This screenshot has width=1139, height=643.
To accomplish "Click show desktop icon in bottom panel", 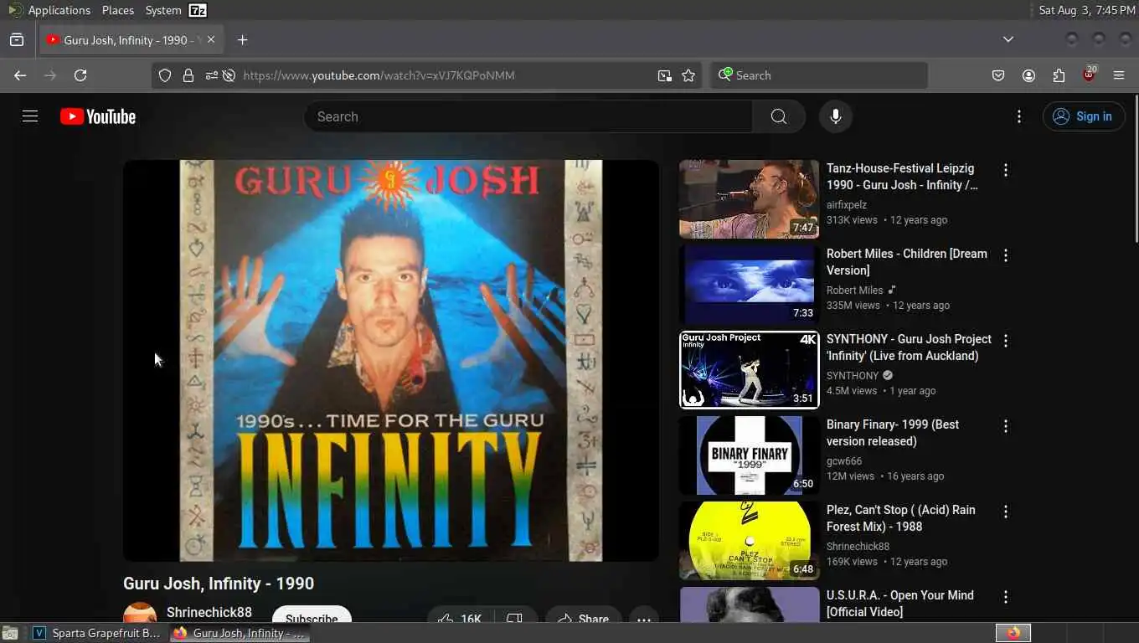I will tap(10, 633).
